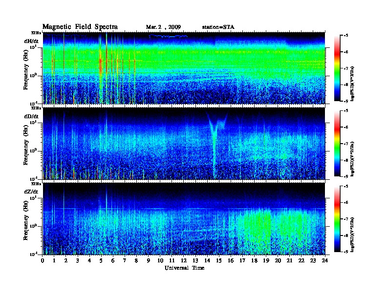
Task: Click hour 13 tick label on time axis
Action: click(x=195, y=260)
